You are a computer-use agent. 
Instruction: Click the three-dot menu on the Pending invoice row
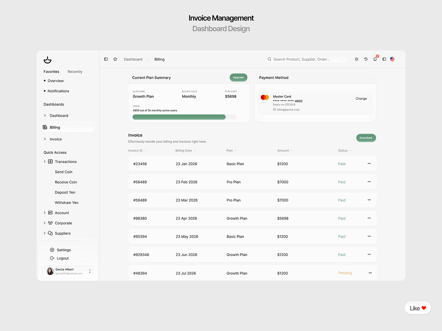370,273
